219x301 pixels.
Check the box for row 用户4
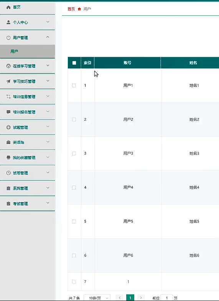[x=74, y=188]
